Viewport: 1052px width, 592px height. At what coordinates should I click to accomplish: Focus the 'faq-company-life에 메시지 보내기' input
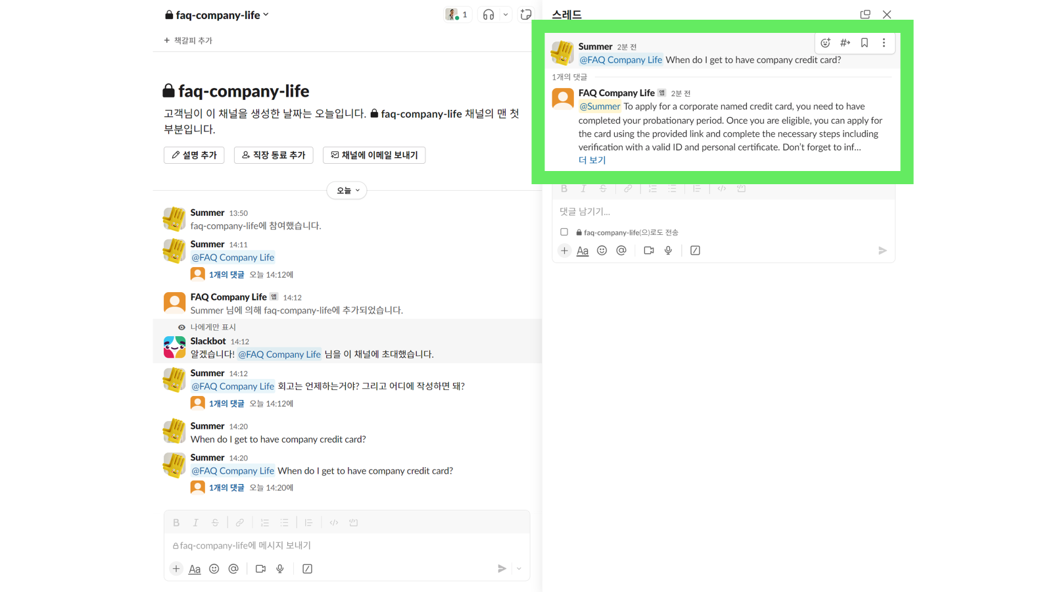click(x=347, y=545)
